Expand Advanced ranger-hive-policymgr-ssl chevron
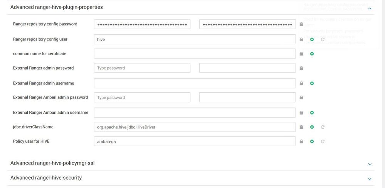This screenshot has height=188, width=385. coord(370,164)
